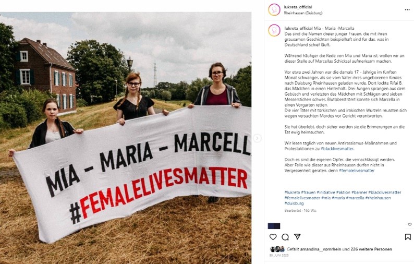Click the profile avatar beside the caption
The image size is (414, 264).
pos(274,30)
